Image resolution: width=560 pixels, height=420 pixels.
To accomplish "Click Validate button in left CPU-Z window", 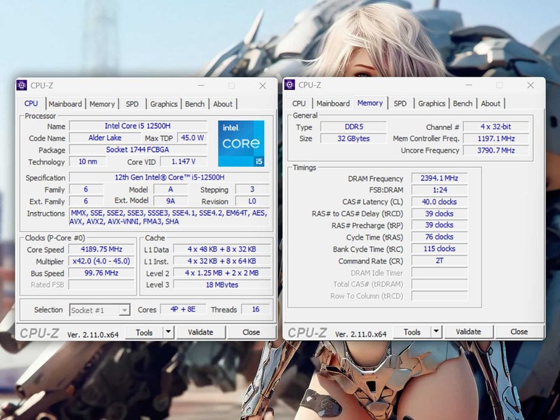I will click(200, 332).
